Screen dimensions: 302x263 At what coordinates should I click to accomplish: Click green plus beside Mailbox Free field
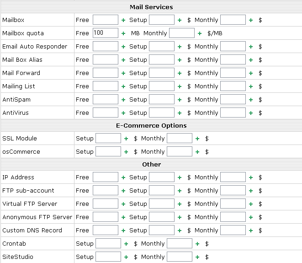click(123, 20)
